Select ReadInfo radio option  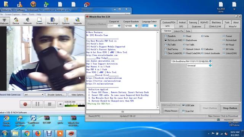tap(170, 36)
